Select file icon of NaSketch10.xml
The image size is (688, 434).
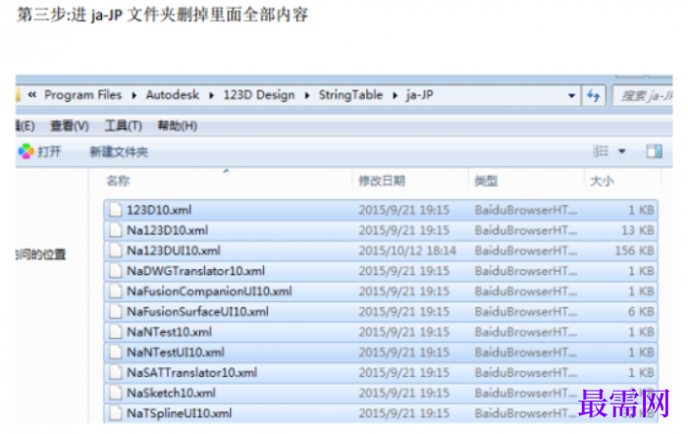pos(116,393)
